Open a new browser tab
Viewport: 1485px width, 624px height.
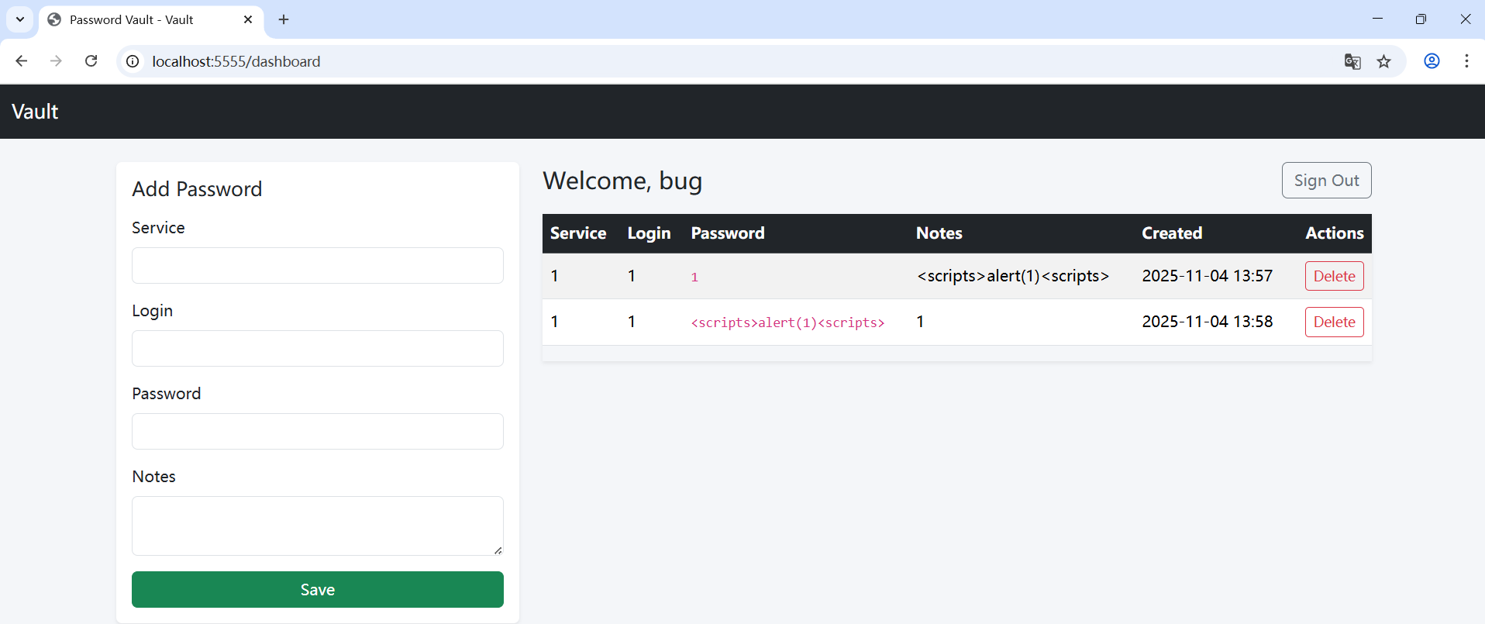tap(284, 19)
